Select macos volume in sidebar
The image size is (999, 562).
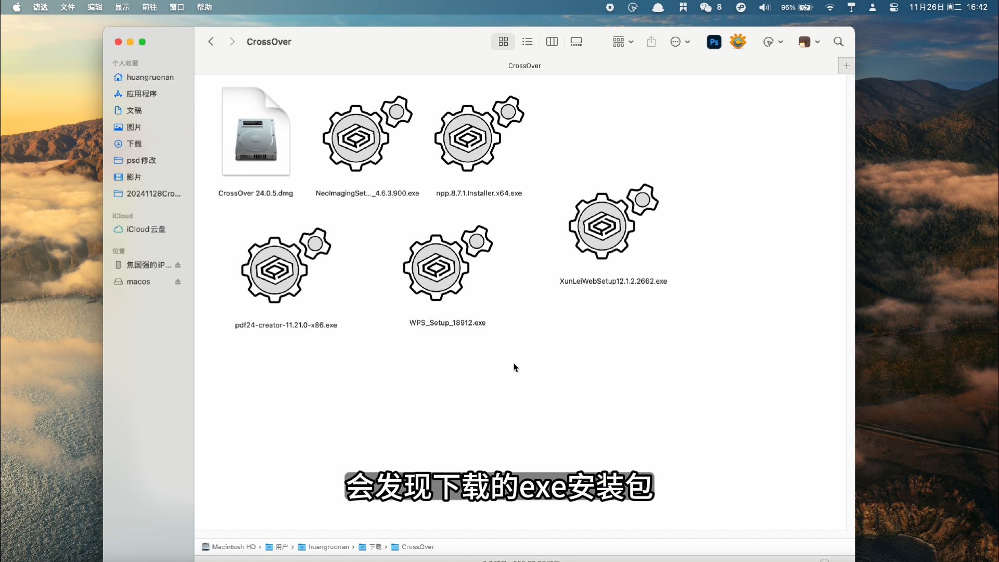click(133, 282)
